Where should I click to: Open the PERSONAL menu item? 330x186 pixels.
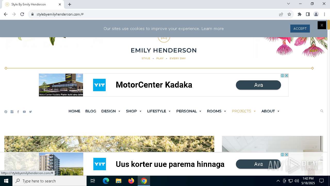click(186, 111)
